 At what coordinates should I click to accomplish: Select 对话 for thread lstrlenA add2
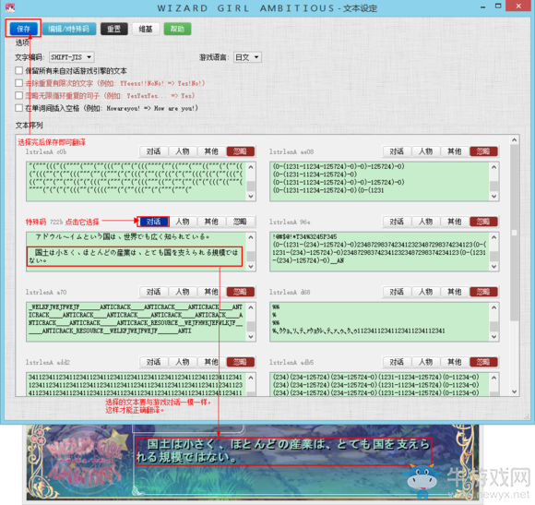pos(153,362)
